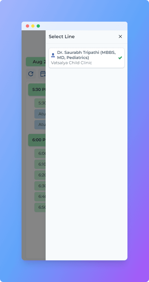Click the 6:00 PM group header
The height and width of the screenshot is (282, 149).
click(37, 140)
